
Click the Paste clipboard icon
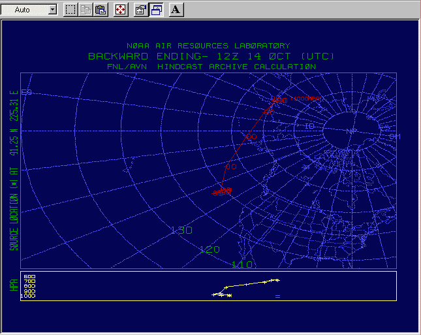[101, 10]
